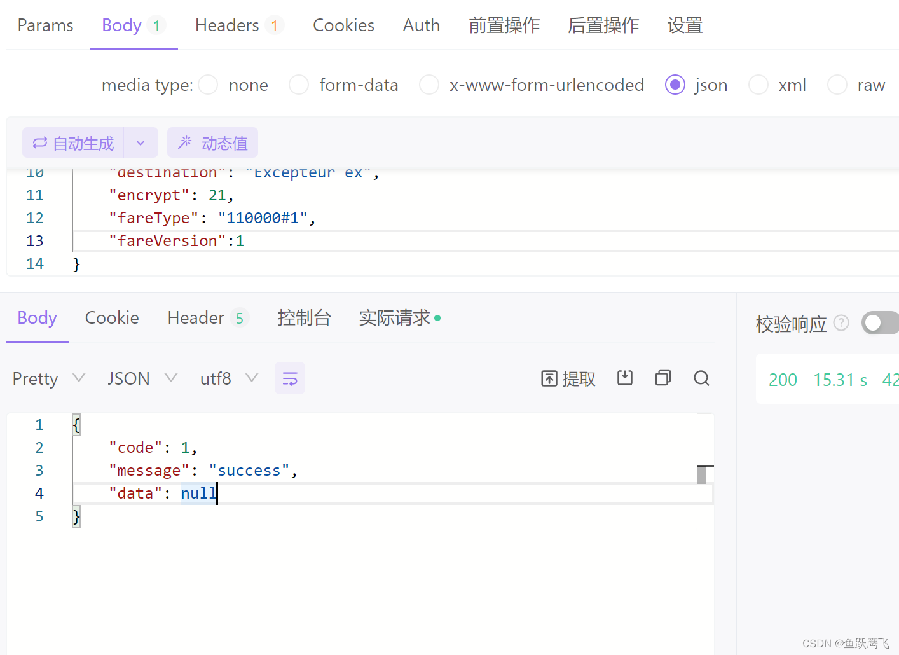Image resolution: width=899 pixels, height=655 pixels.
Task: Click the copy response icon
Action: point(663,378)
